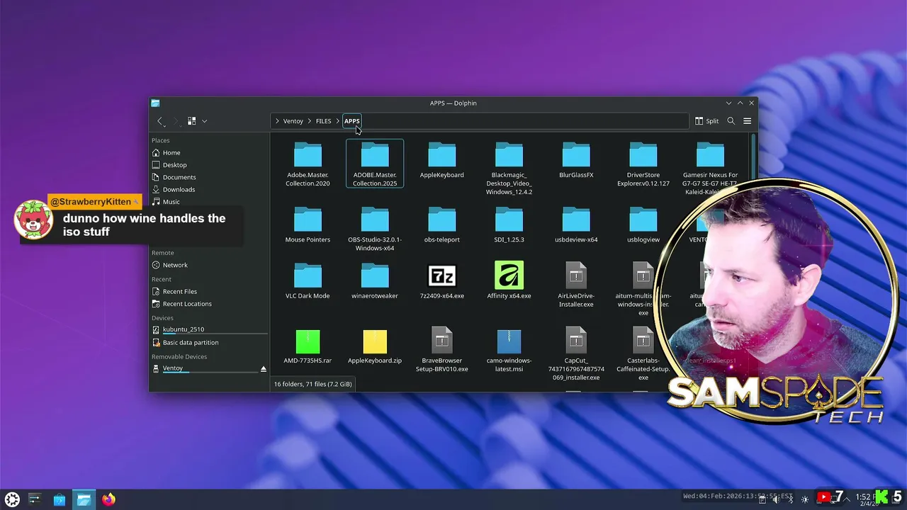Viewport: 907px width, 510px height.
Task: Select the CapCut installer exe file
Action: [576, 354]
